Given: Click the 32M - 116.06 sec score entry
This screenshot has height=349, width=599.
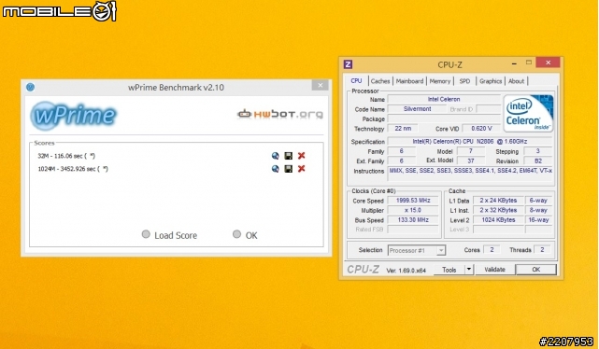Looking at the screenshot, I should (66, 156).
